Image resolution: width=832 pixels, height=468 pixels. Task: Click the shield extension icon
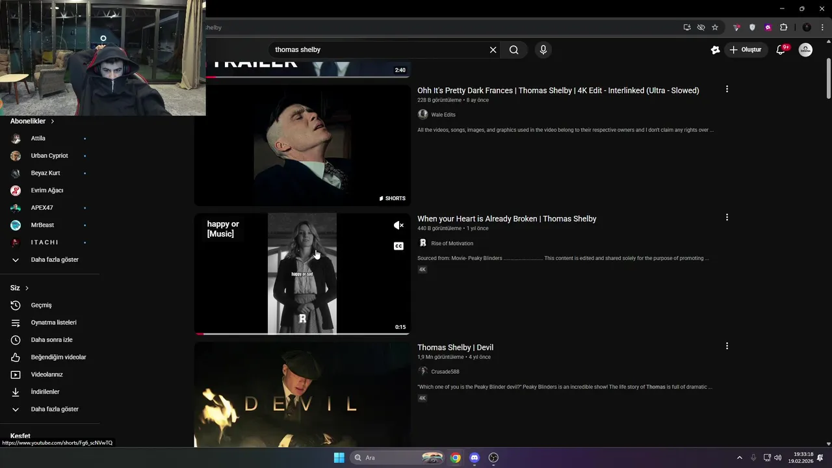[752, 27]
